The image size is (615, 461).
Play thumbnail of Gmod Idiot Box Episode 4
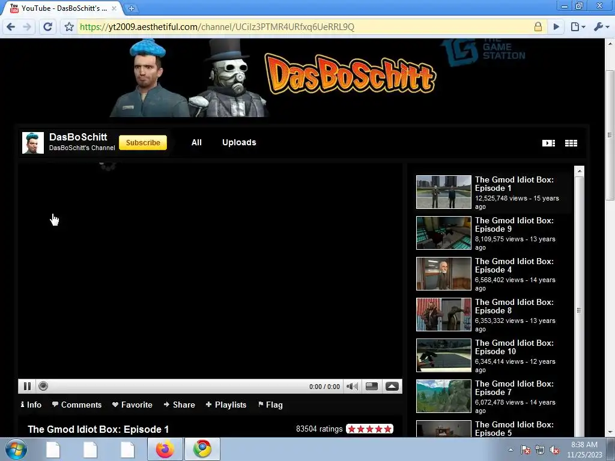click(x=444, y=274)
